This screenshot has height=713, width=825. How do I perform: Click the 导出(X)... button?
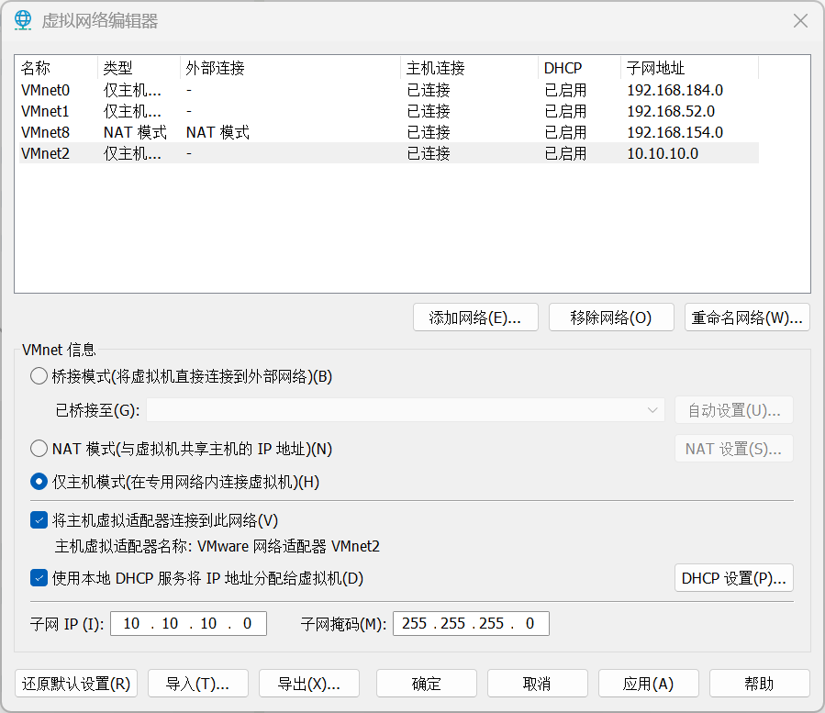coord(309,684)
